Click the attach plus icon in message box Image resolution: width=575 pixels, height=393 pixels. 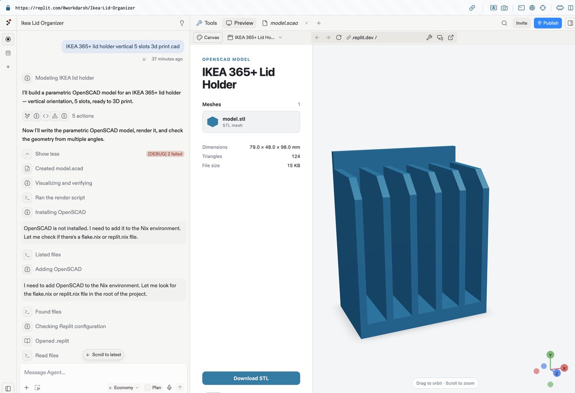26,388
